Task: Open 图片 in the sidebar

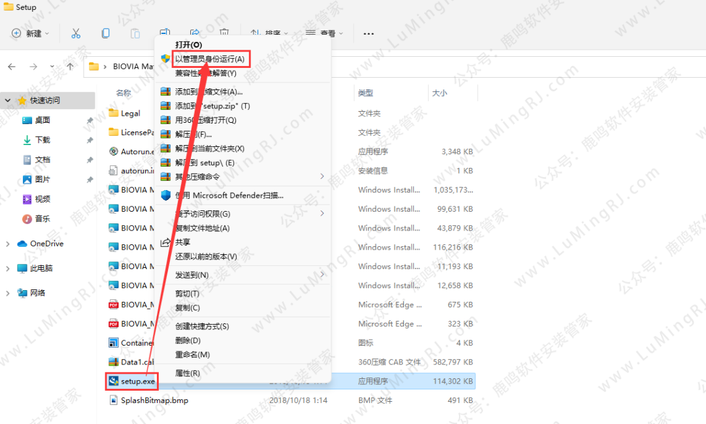Action: pyautogui.click(x=42, y=179)
